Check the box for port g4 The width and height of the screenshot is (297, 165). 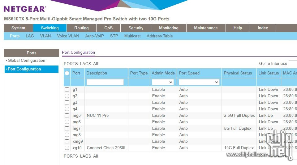[x=67, y=109]
